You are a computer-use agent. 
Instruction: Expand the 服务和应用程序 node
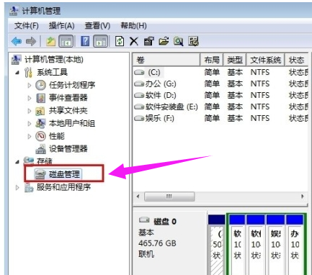point(17,188)
